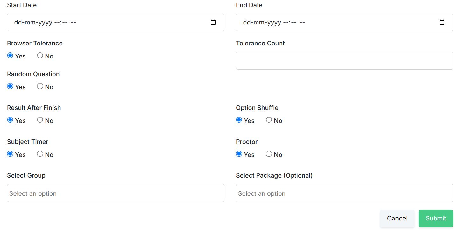The image size is (460, 230).
Task: Open the End Date calendar picker icon
Action: pos(442,23)
